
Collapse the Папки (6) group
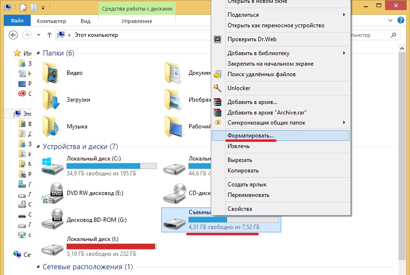(x=38, y=53)
